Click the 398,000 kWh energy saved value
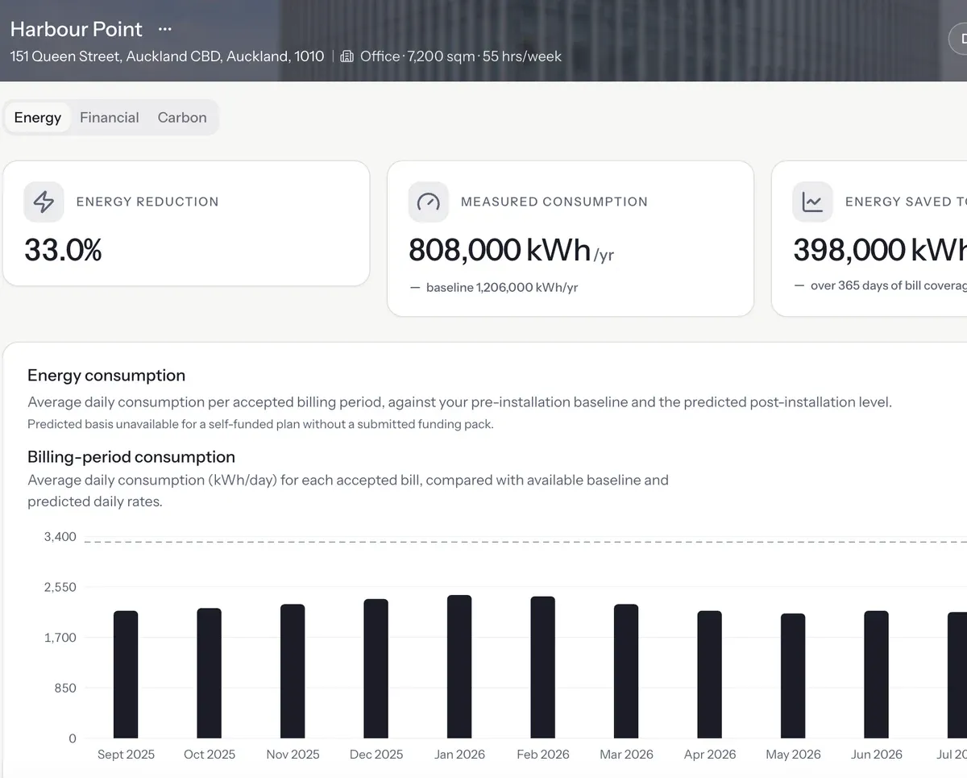This screenshot has width=967, height=778. click(x=880, y=250)
